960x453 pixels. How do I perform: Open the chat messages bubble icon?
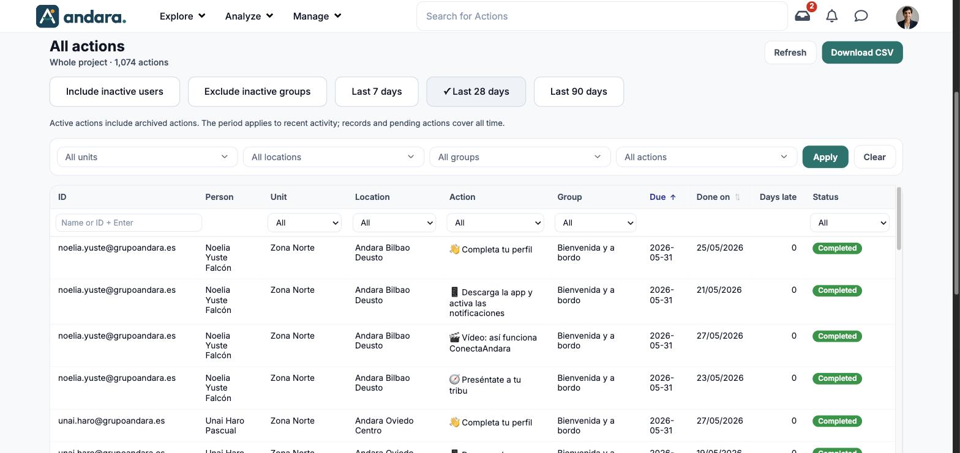click(x=861, y=16)
